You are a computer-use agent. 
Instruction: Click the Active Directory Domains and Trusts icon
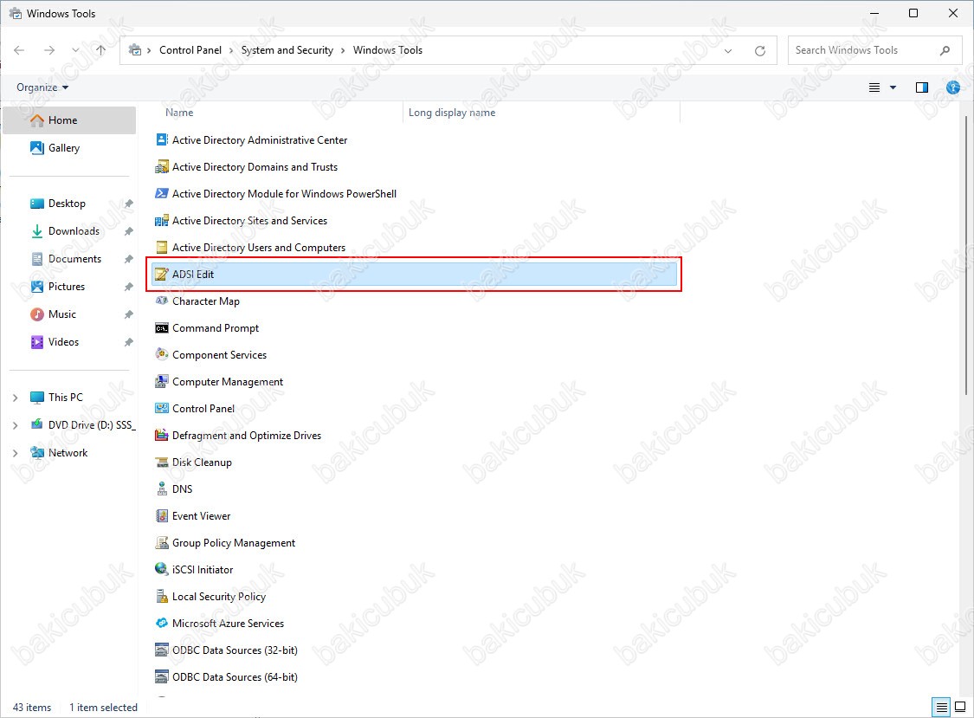pos(162,166)
